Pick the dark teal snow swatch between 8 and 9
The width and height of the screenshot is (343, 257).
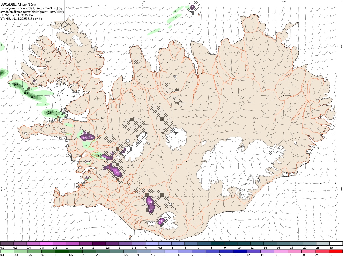coord(217,244)
